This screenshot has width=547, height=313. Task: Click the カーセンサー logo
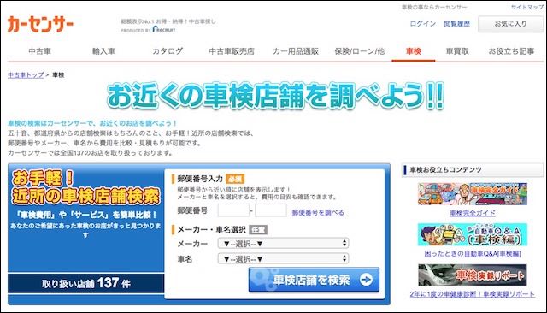pyautogui.click(x=40, y=25)
